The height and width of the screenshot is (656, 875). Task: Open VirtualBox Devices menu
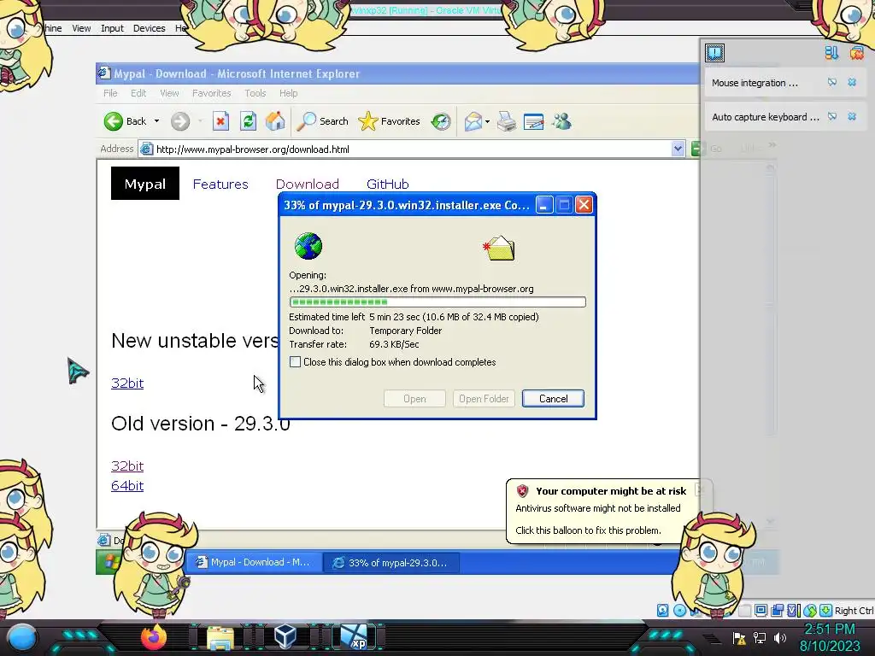coord(149,28)
